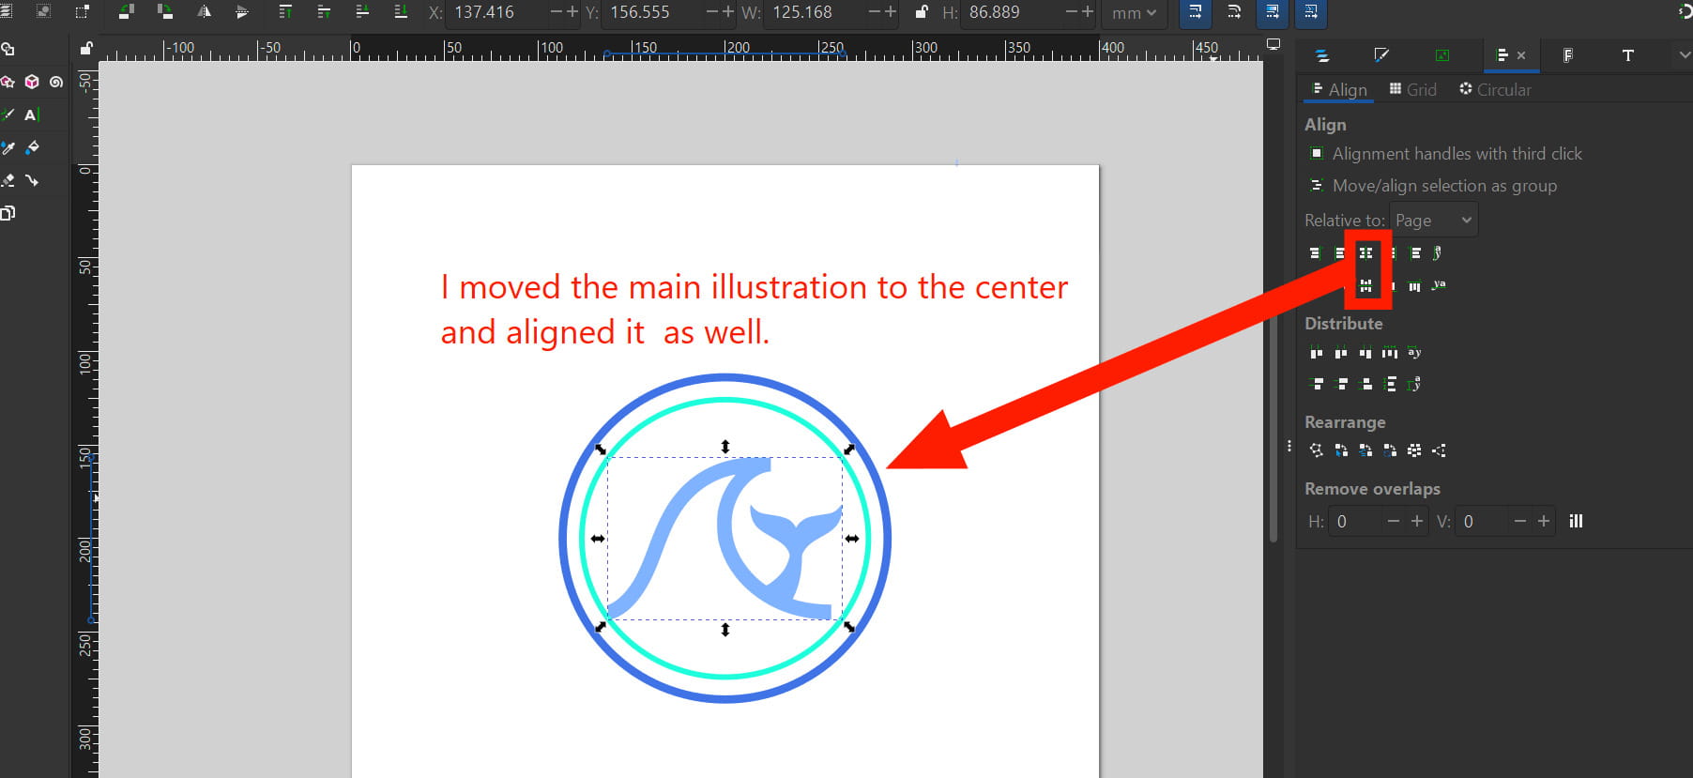Image resolution: width=1693 pixels, height=778 pixels.
Task: Unclump selected objects
Action: (x=1439, y=450)
